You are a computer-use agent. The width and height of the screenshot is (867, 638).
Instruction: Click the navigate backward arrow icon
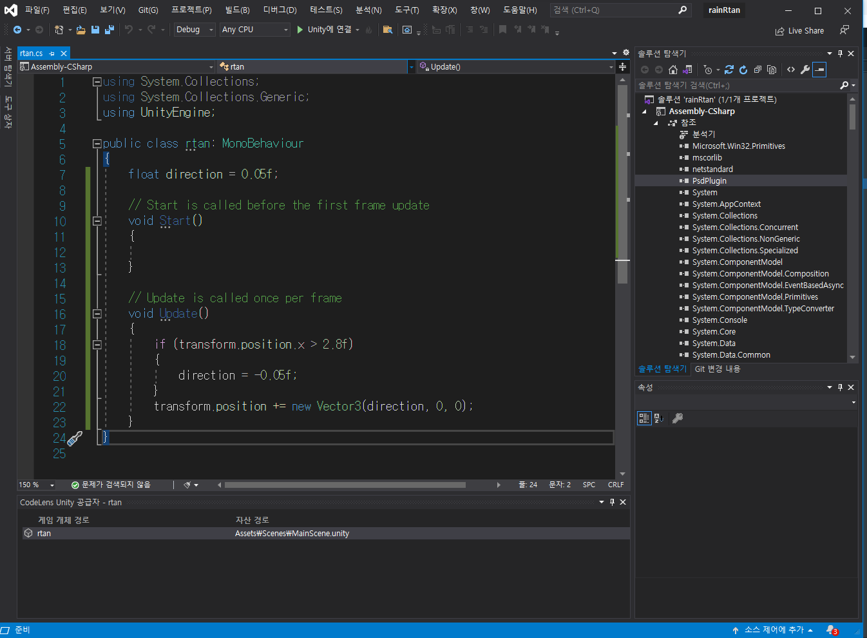(x=17, y=30)
